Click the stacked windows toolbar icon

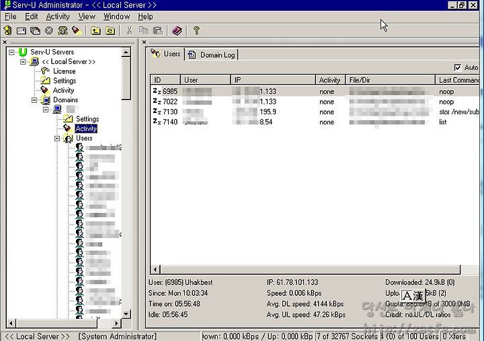[35, 31]
